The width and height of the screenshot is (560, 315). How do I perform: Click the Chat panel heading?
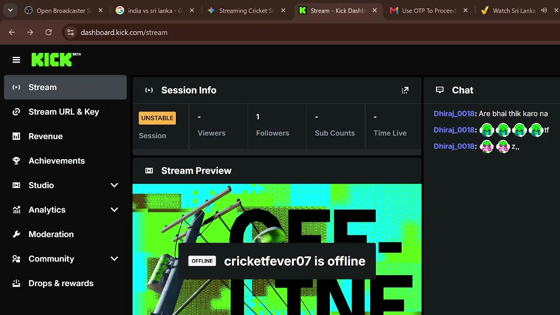[462, 90]
